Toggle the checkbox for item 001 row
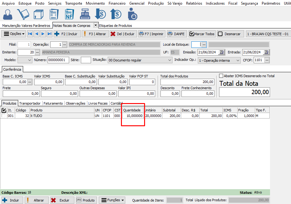The width and height of the screenshot is (291, 204). [x=4, y=116]
